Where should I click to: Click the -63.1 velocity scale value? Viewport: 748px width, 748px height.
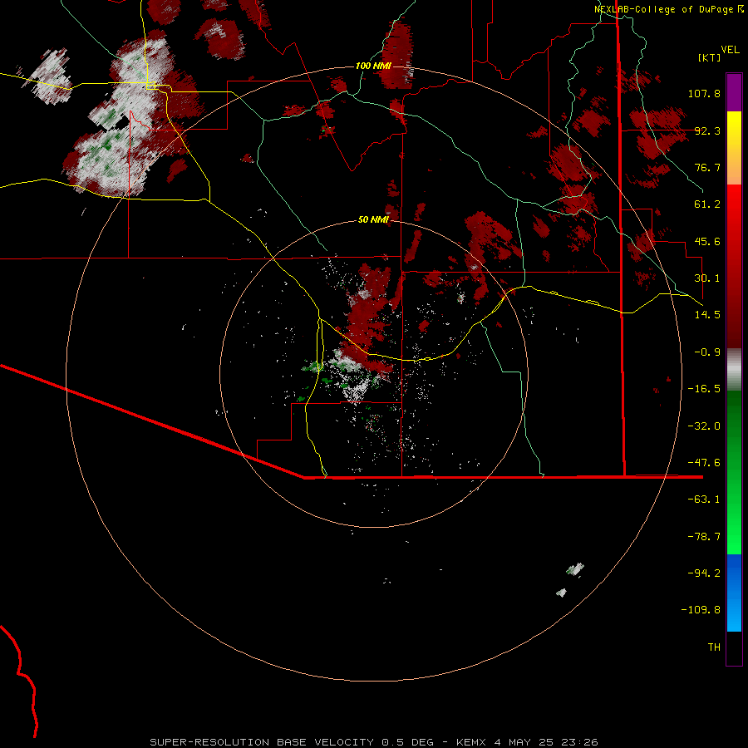(x=704, y=499)
